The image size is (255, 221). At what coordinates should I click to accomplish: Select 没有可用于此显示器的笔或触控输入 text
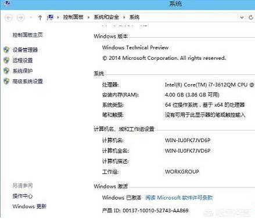click(x=205, y=115)
